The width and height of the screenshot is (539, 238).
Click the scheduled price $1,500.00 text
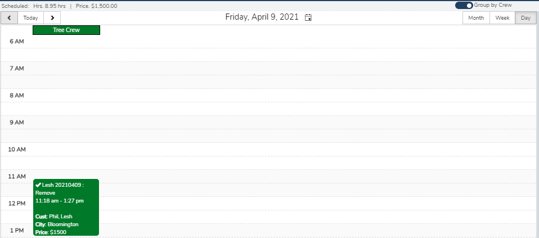pos(104,6)
